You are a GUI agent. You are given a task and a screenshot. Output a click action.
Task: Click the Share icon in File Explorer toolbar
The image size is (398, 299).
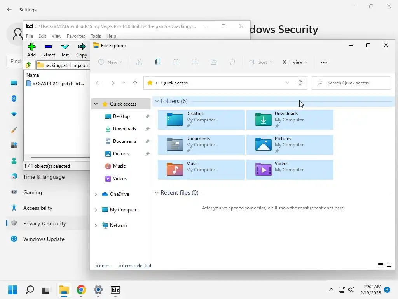click(x=214, y=62)
